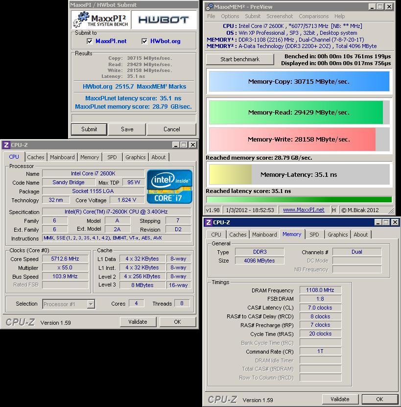Viewport: 401px width, 407px height.
Task: Click the v1.98 version status cell
Action: click(x=213, y=210)
